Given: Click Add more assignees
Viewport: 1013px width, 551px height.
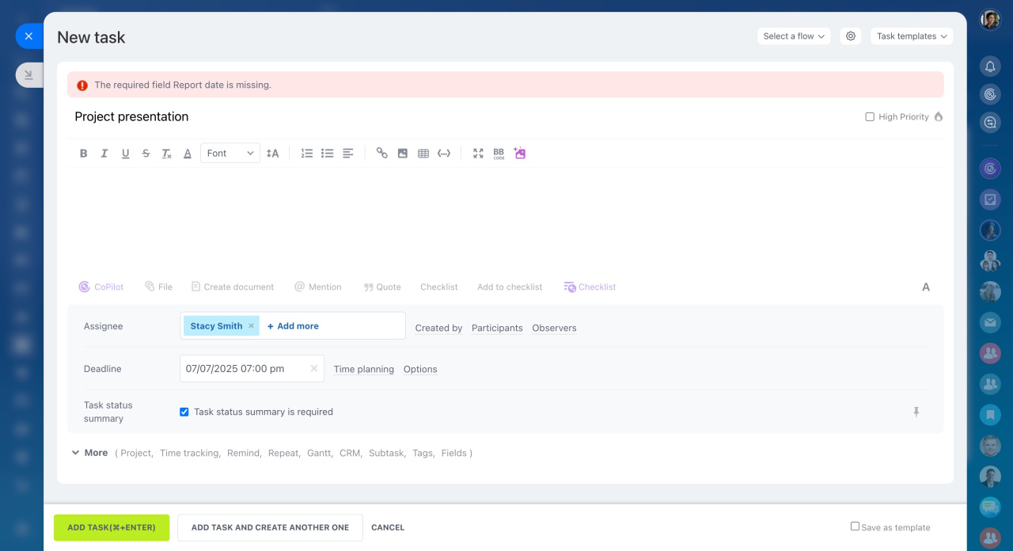Looking at the screenshot, I should pyautogui.click(x=293, y=325).
